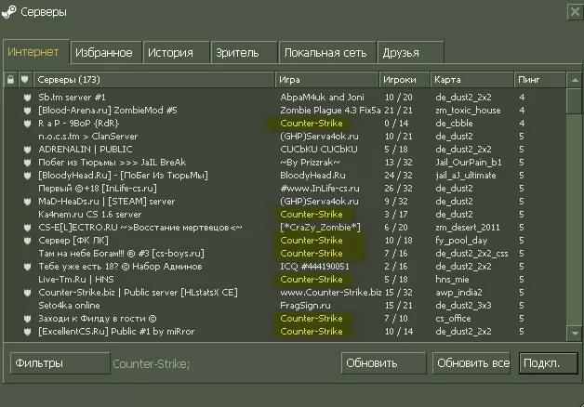
Task: Click shield icon of ExcellentCS.Ru Public #1 row
Action: coord(27,332)
